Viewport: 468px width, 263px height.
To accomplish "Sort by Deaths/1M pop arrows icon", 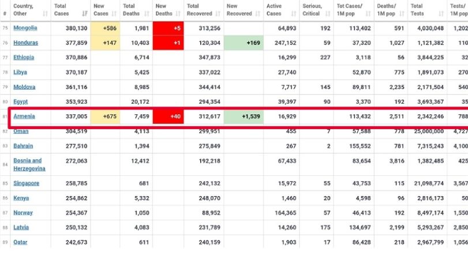I will pos(402,14).
